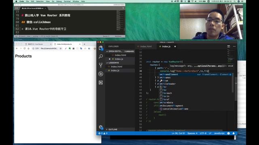Image resolution: width=259 pixels, height=145 pixels.
Task: Select the index.js editor tab
Action: 166,47
